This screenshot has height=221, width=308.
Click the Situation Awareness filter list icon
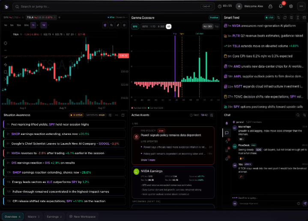(x=110, y=115)
